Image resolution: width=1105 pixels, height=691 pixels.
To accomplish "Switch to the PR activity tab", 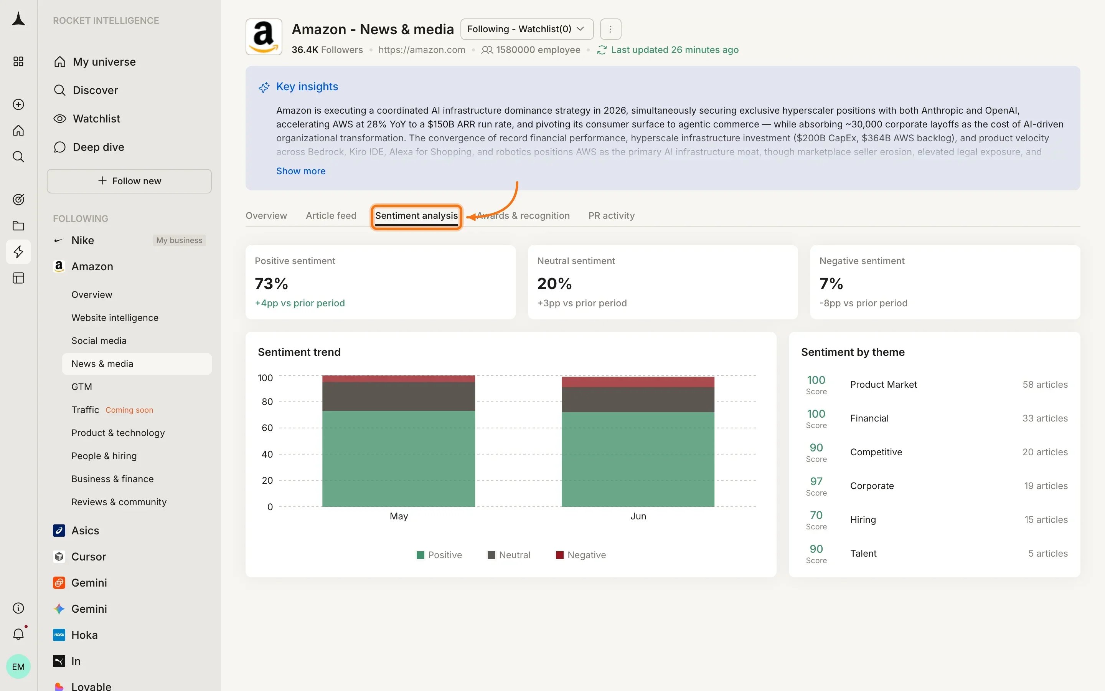I will coord(612,215).
